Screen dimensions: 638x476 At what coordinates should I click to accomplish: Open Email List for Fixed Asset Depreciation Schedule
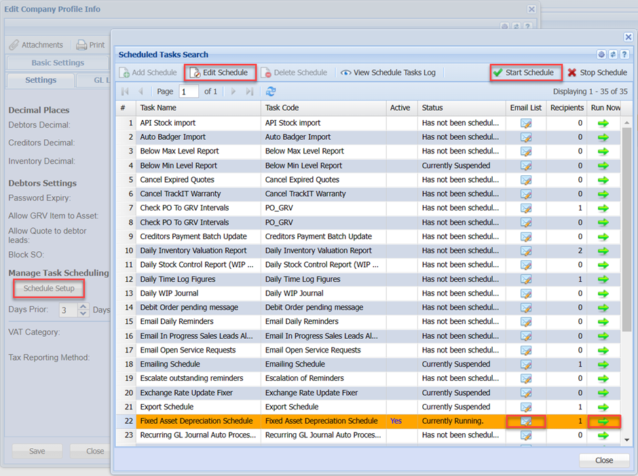(525, 421)
